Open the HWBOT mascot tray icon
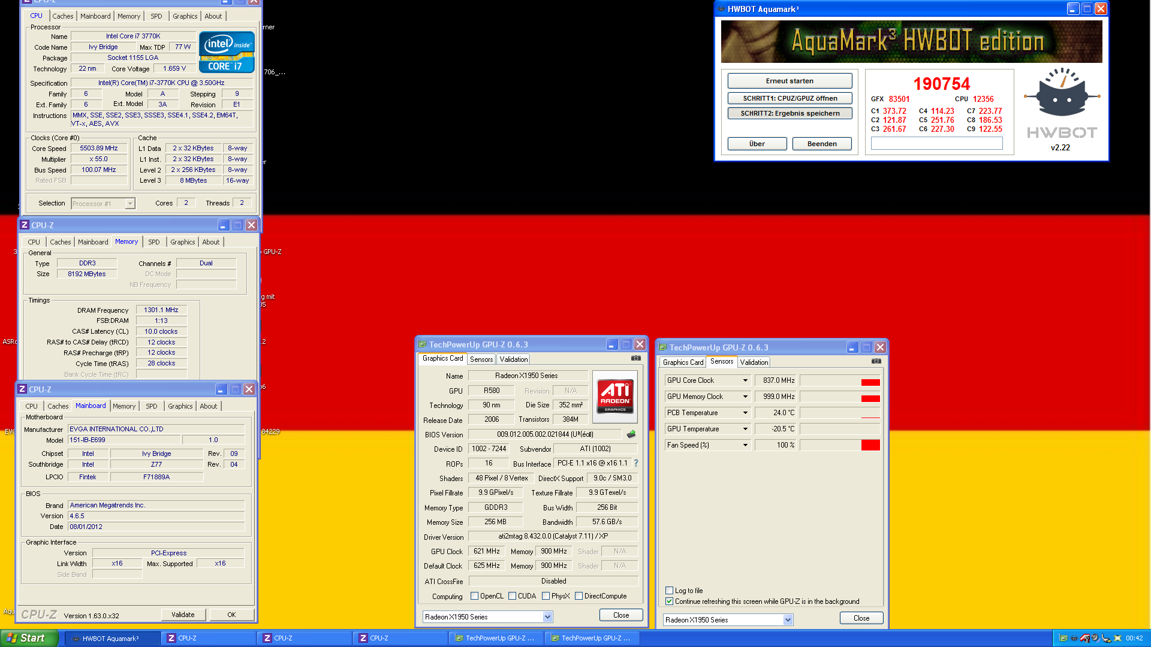The height and width of the screenshot is (647, 1151). tap(1074, 638)
